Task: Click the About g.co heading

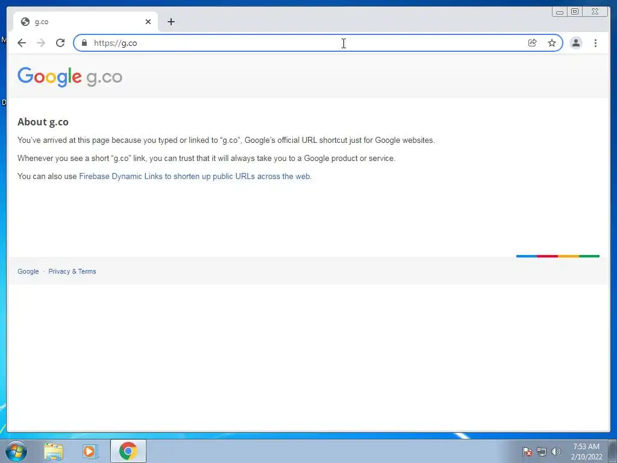Action: 43,122
